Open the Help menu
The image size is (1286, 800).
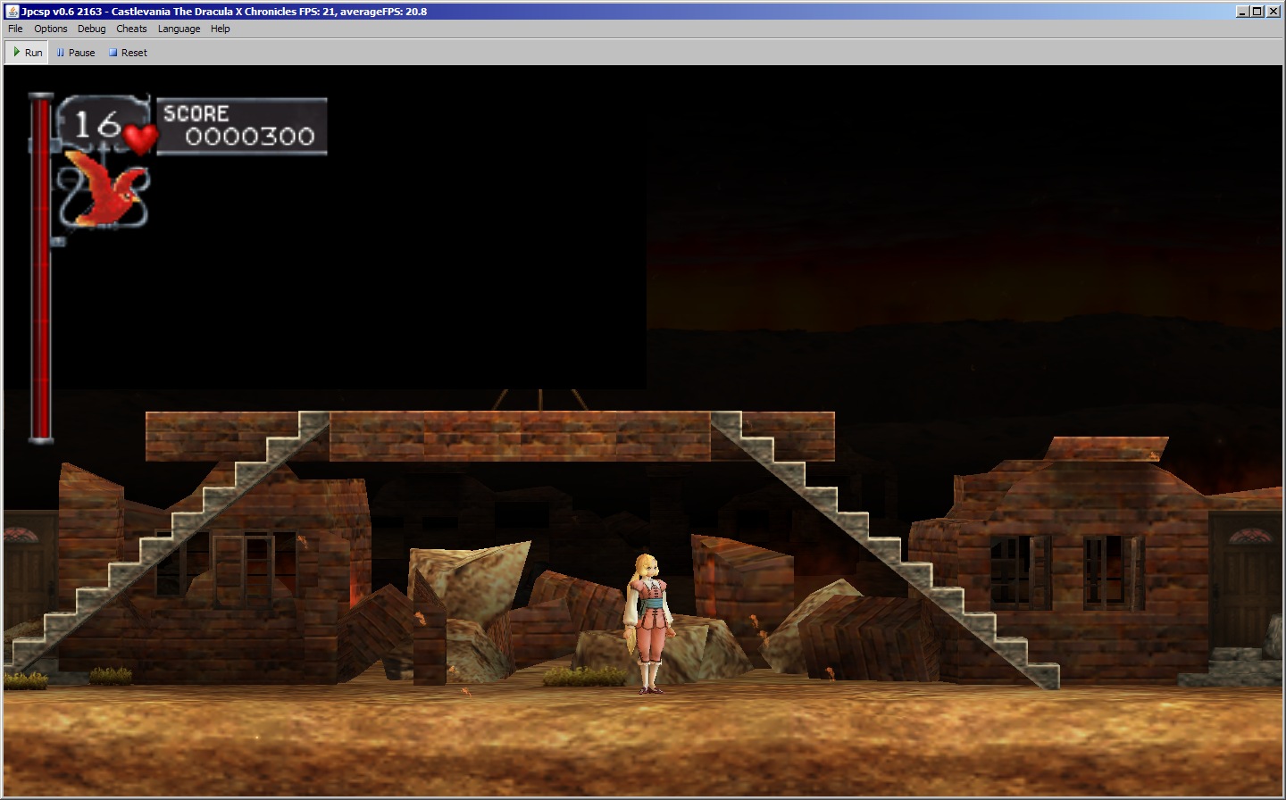point(221,29)
